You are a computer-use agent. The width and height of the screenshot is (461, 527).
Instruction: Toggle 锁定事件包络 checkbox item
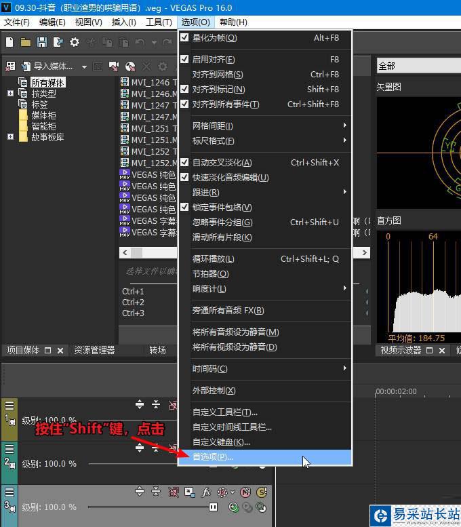pos(184,207)
